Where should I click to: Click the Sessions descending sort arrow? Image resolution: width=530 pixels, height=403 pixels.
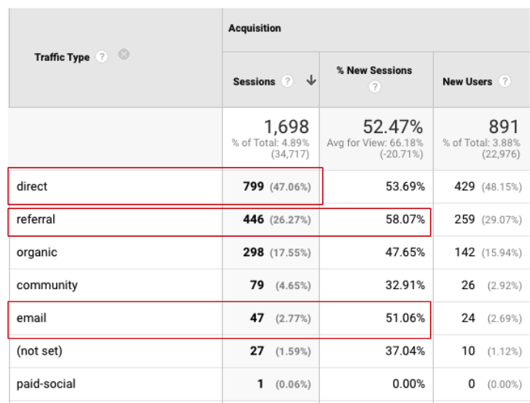310,81
